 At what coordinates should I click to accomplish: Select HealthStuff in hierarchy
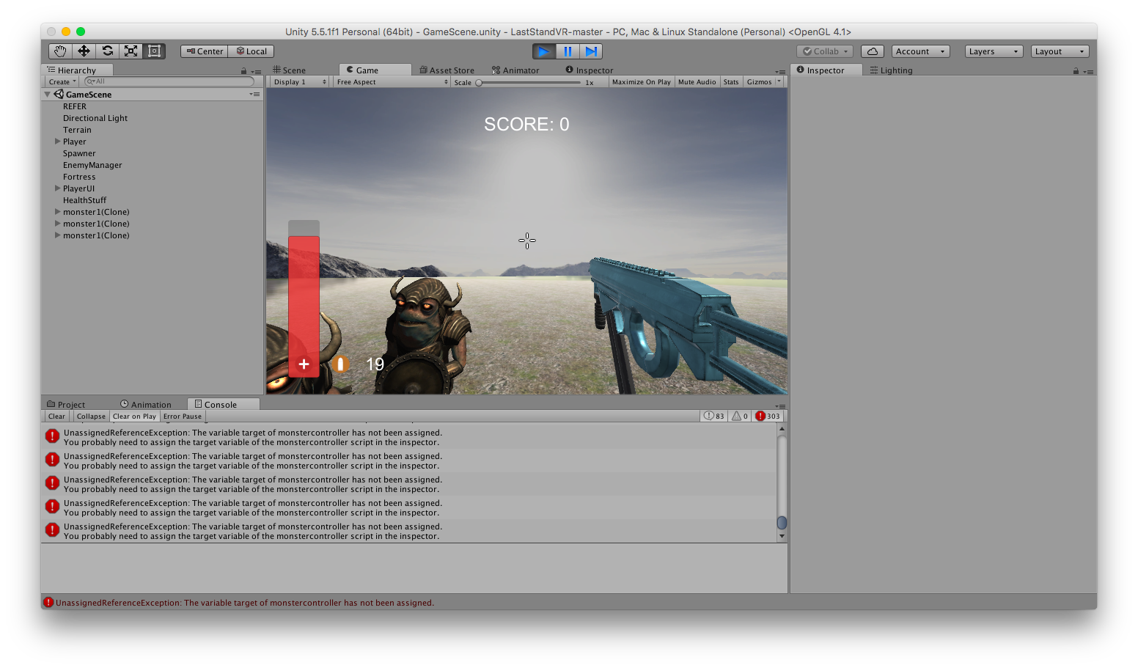84,200
